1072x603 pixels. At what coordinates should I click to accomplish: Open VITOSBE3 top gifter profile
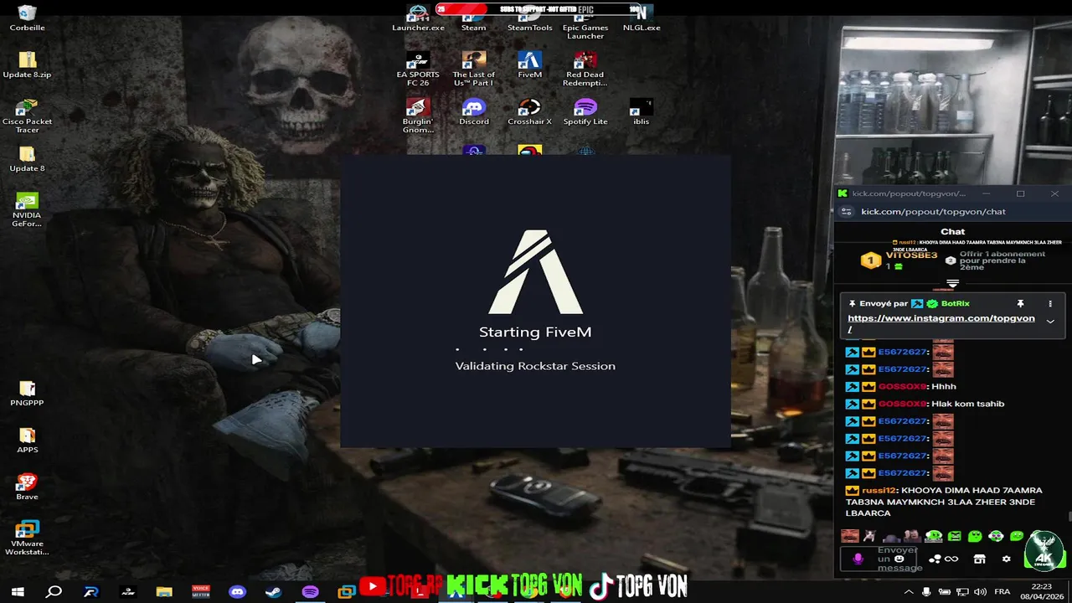[911, 255]
